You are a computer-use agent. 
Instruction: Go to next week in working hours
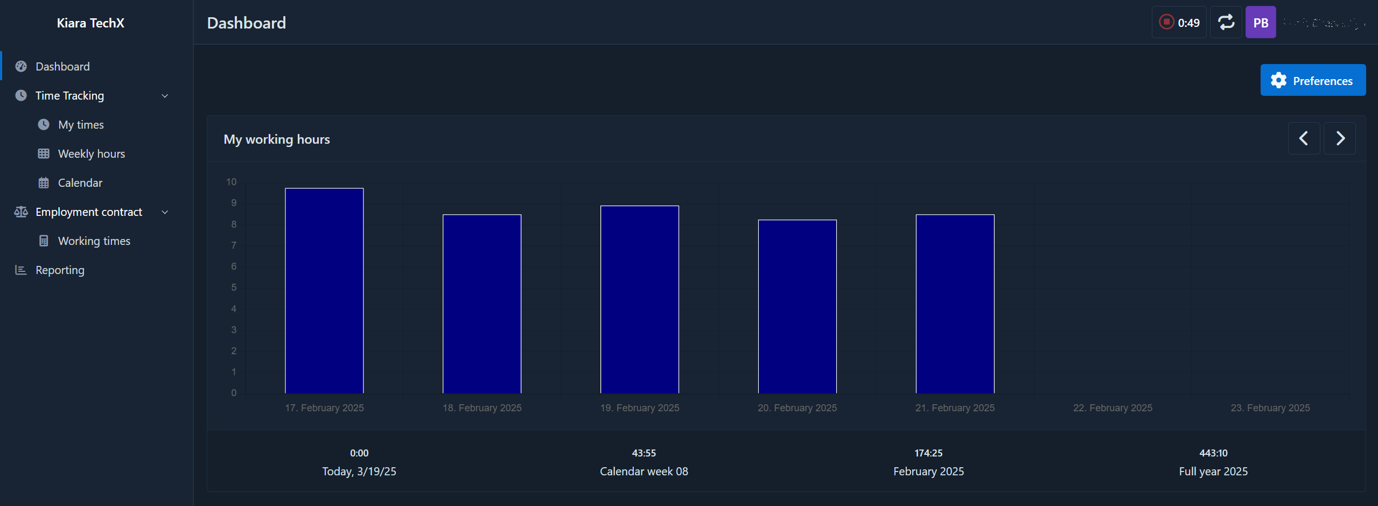pos(1340,138)
